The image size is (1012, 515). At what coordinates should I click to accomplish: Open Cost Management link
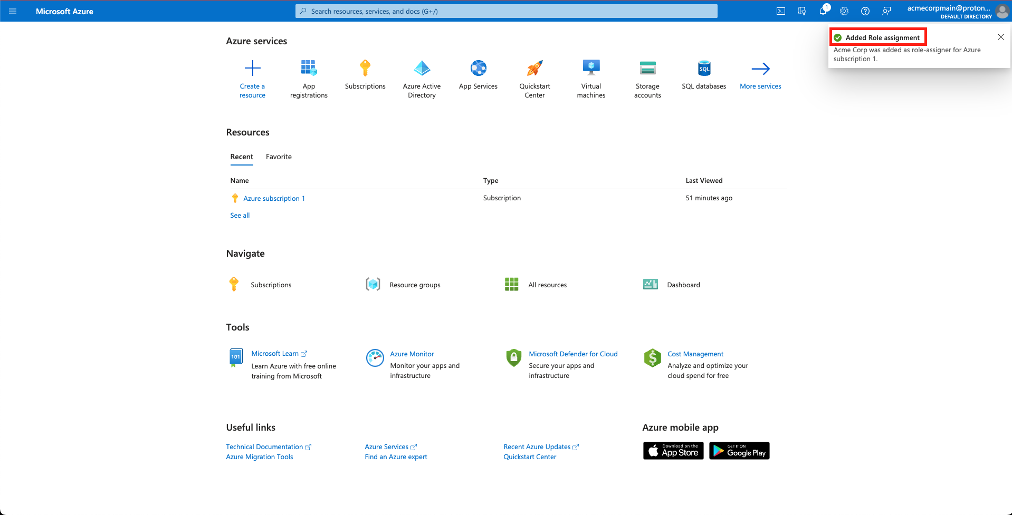[695, 354]
